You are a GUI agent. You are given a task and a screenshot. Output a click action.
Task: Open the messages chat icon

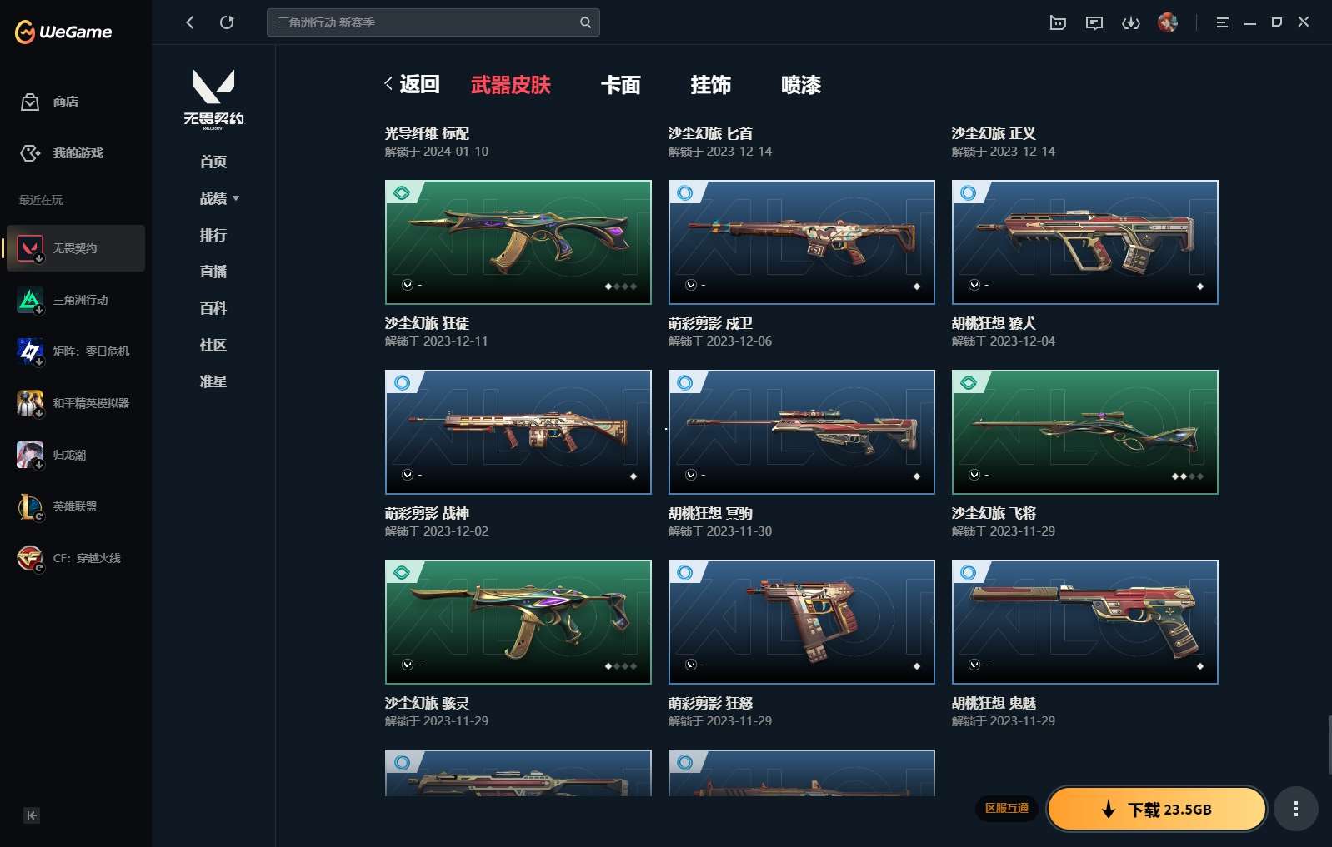coord(1094,22)
